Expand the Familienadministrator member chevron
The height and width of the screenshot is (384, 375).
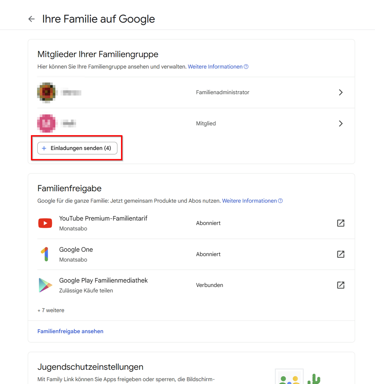click(340, 92)
